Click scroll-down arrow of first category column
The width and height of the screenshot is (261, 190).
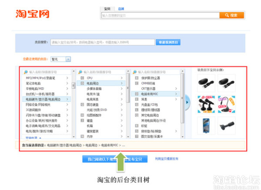tap(74, 137)
